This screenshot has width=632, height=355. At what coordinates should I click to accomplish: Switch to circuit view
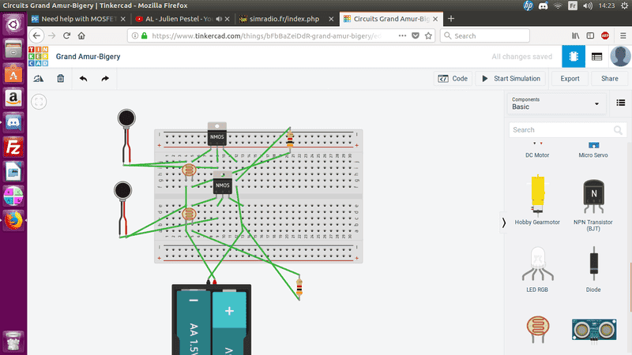[x=573, y=57]
